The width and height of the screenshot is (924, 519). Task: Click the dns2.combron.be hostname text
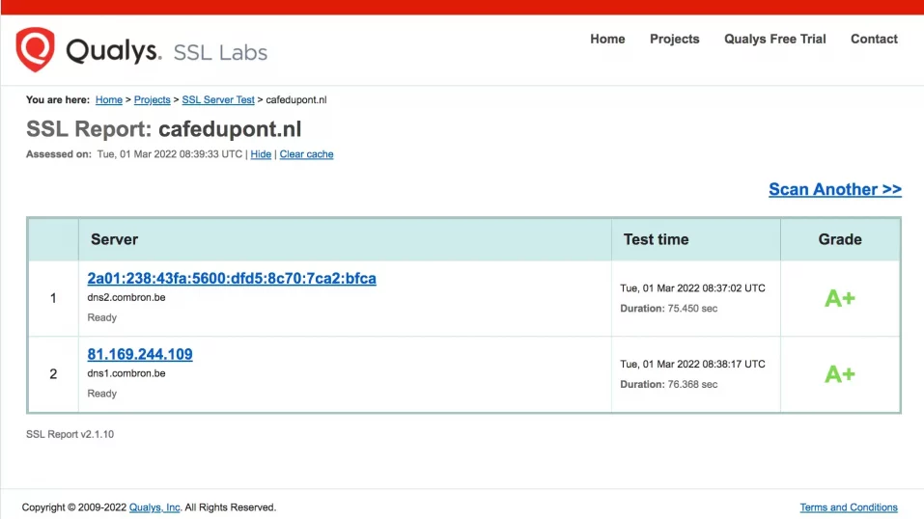point(126,297)
